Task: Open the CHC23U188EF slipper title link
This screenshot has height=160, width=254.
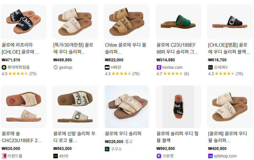Action: point(22,137)
